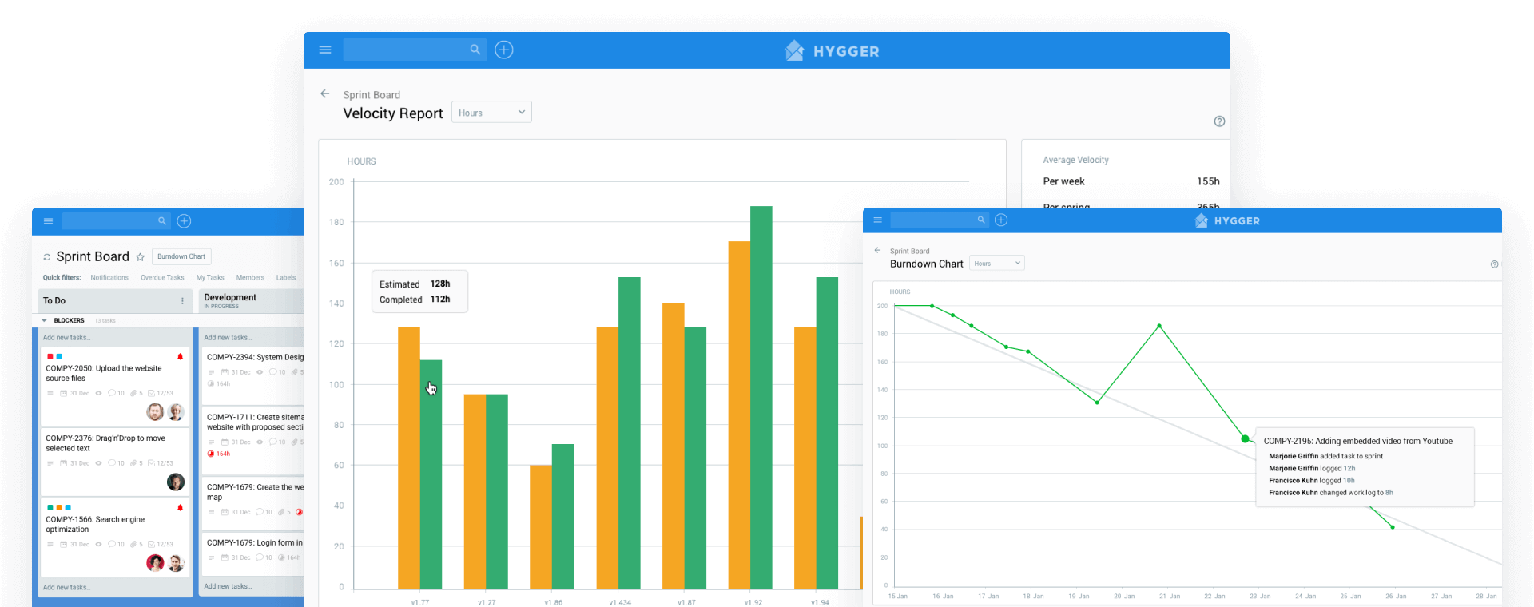Open To Do column three-dot menu

pyautogui.click(x=182, y=301)
